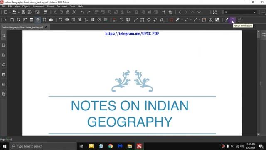The width and height of the screenshot is (266, 150).
Task: Open the Search panel in left sidebar
Action: click(x=4, y=65)
